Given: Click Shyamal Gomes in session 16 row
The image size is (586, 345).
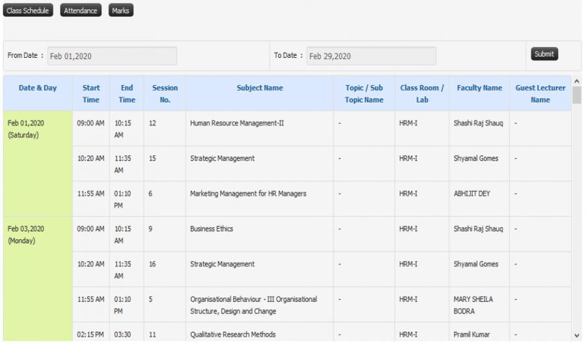Looking at the screenshot, I should tap(476, 264).
